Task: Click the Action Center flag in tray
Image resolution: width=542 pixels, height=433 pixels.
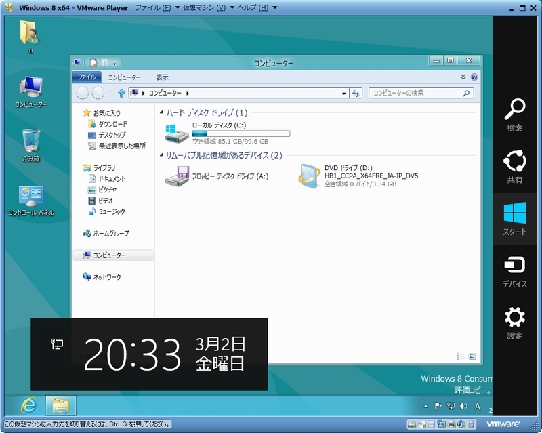Action: point(438,406)
